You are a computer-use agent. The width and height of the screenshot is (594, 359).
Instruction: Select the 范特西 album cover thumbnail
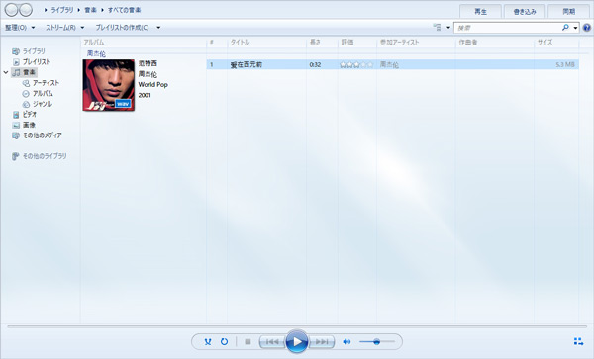tap(109, 85)
